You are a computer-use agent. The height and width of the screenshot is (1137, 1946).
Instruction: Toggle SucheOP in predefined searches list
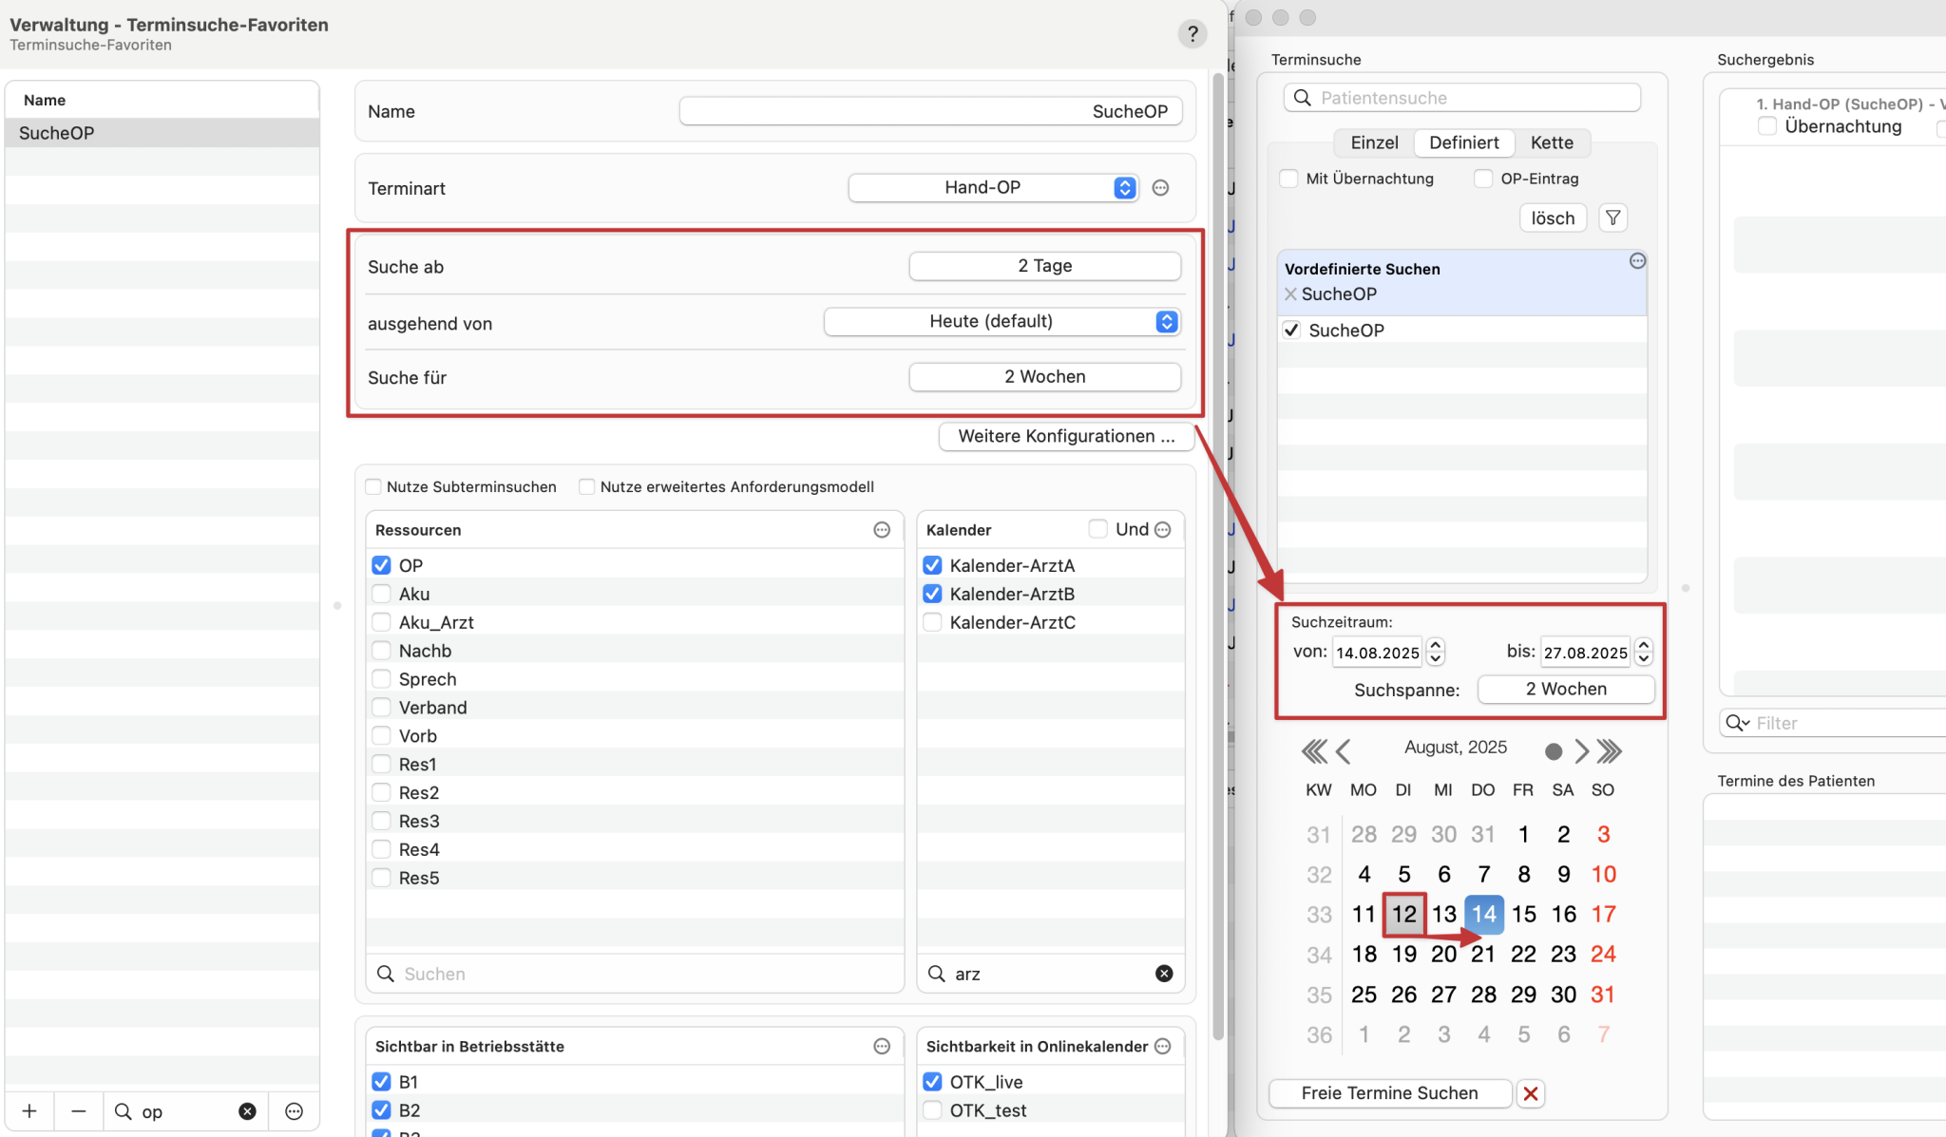1291,331
